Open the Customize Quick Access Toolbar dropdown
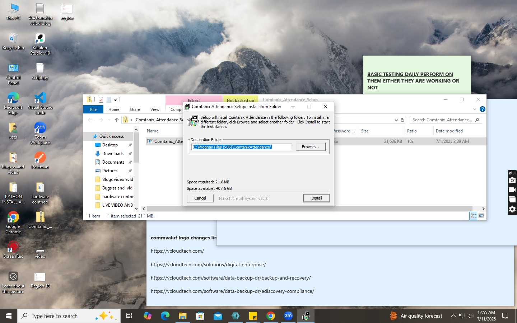This screenshot has height=323, width=517. point(115,100)
